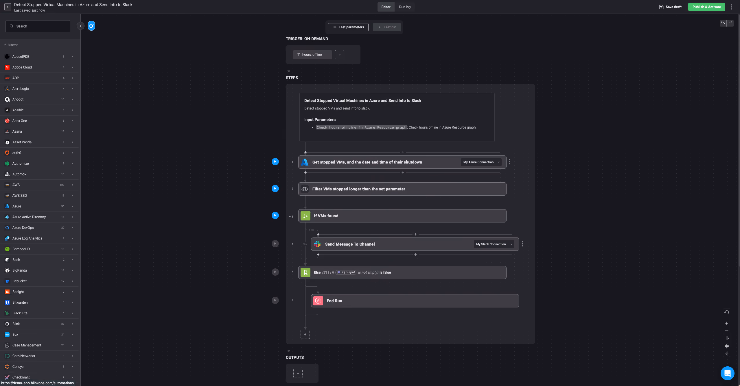740x386 pixels.
Task: Open options menu for Get stopped VMs step
Action: [x=510, y=162]
